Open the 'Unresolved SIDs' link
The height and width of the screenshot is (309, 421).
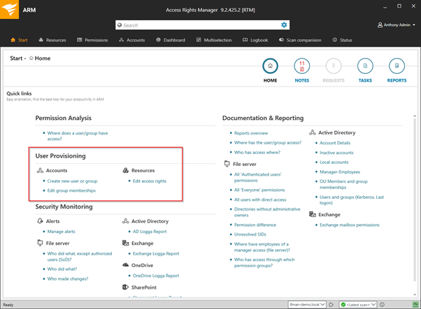pyautogui.click(x=250, y=234)
